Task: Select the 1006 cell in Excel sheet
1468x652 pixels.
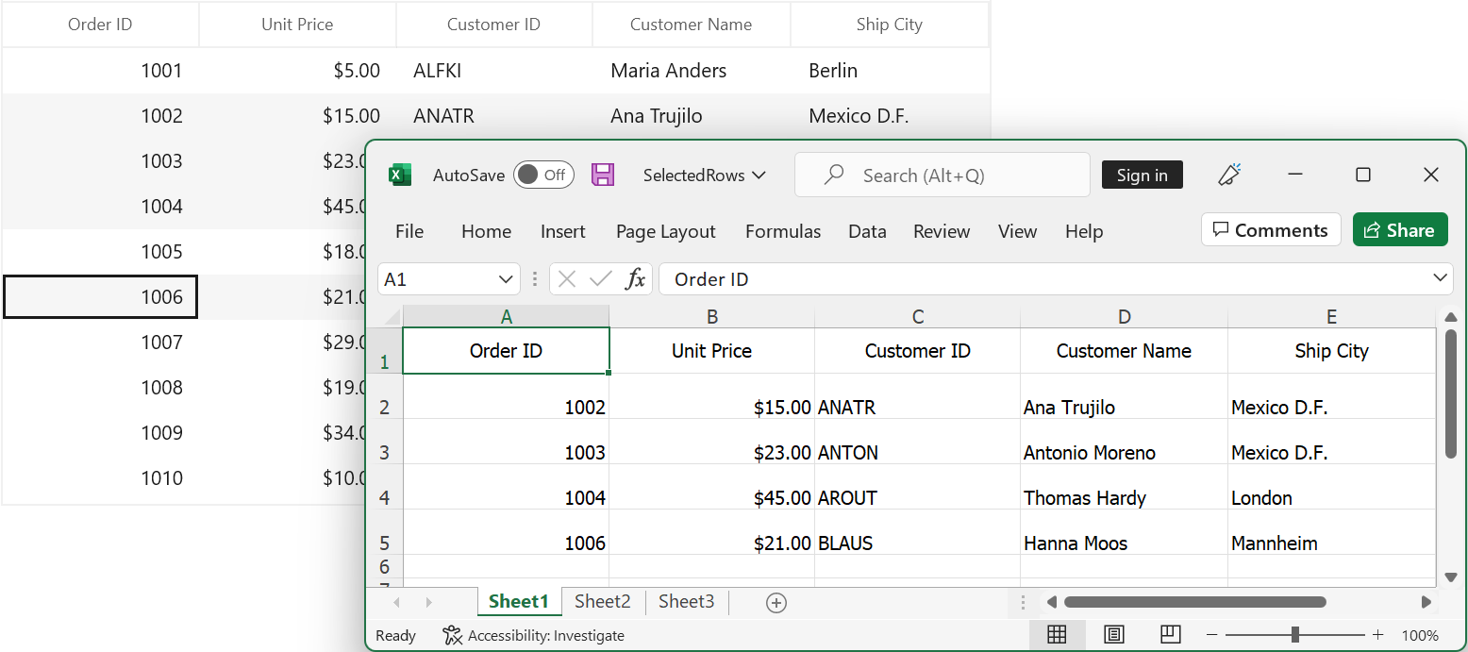Action: [507, 533]
